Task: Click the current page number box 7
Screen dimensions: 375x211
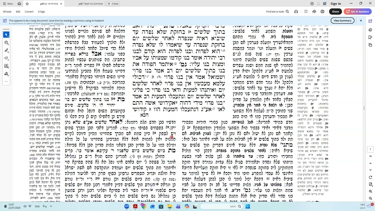Action: tap(370, 149)
